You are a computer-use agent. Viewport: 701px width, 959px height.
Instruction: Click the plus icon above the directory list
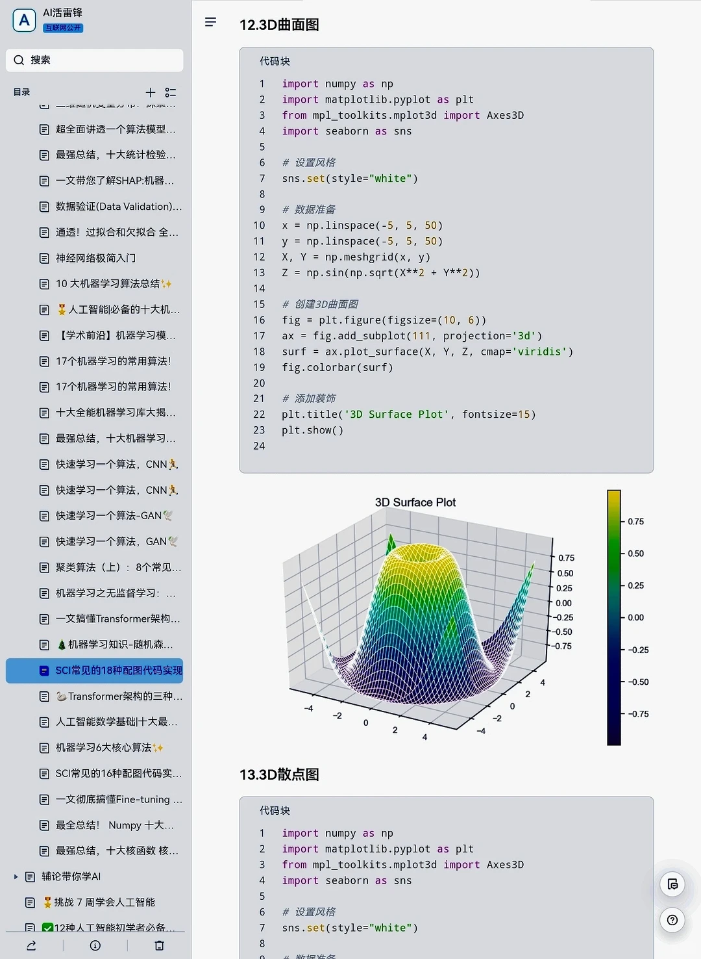coord(150,92)
